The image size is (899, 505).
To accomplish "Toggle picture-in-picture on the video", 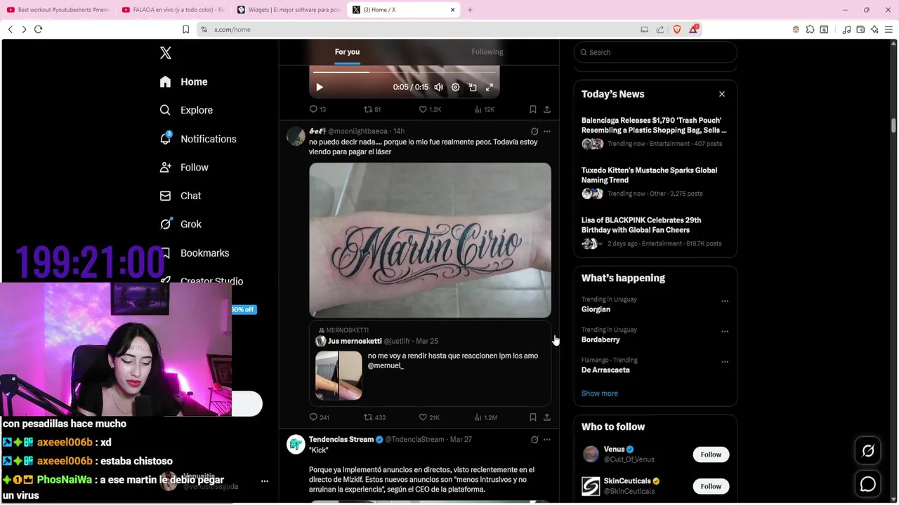I will (472, 87).
